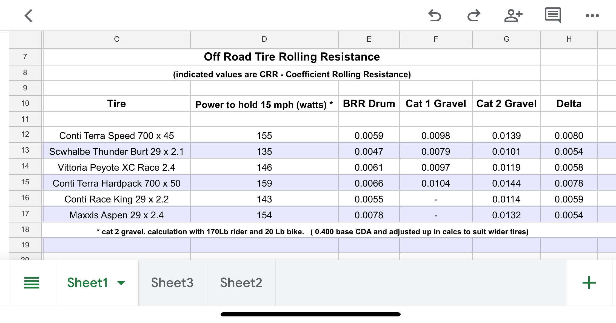Open the three-dot more options menu
616x323 pixels.
[592, 16]
